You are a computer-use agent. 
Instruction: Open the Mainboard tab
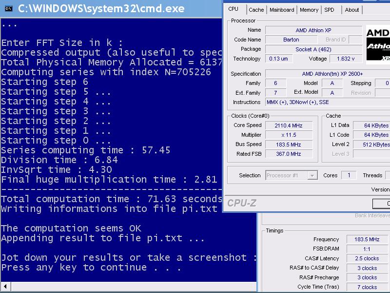[282, 10]
